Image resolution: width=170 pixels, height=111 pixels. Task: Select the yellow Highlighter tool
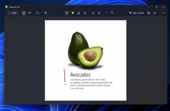click(73, 13)
